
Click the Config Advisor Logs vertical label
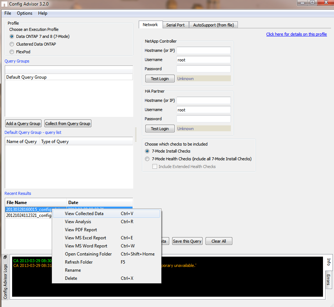(6, 282)
